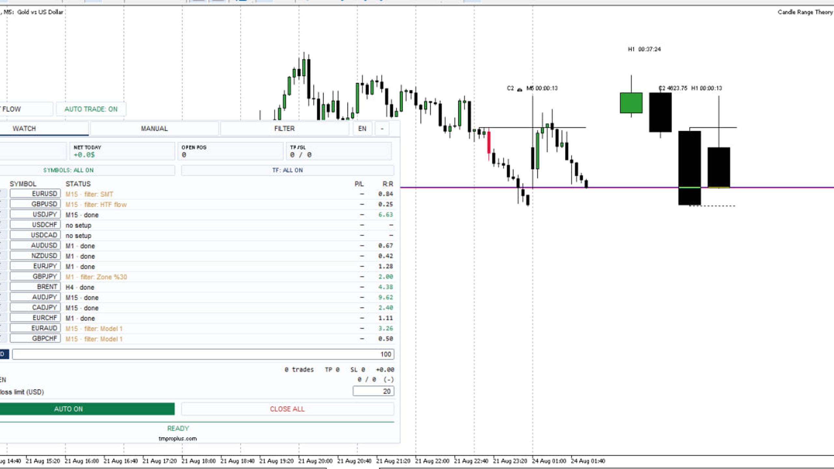Click the Candle Range Theory label
This screenshot has height=469, width=834.
tap(805, 12)
